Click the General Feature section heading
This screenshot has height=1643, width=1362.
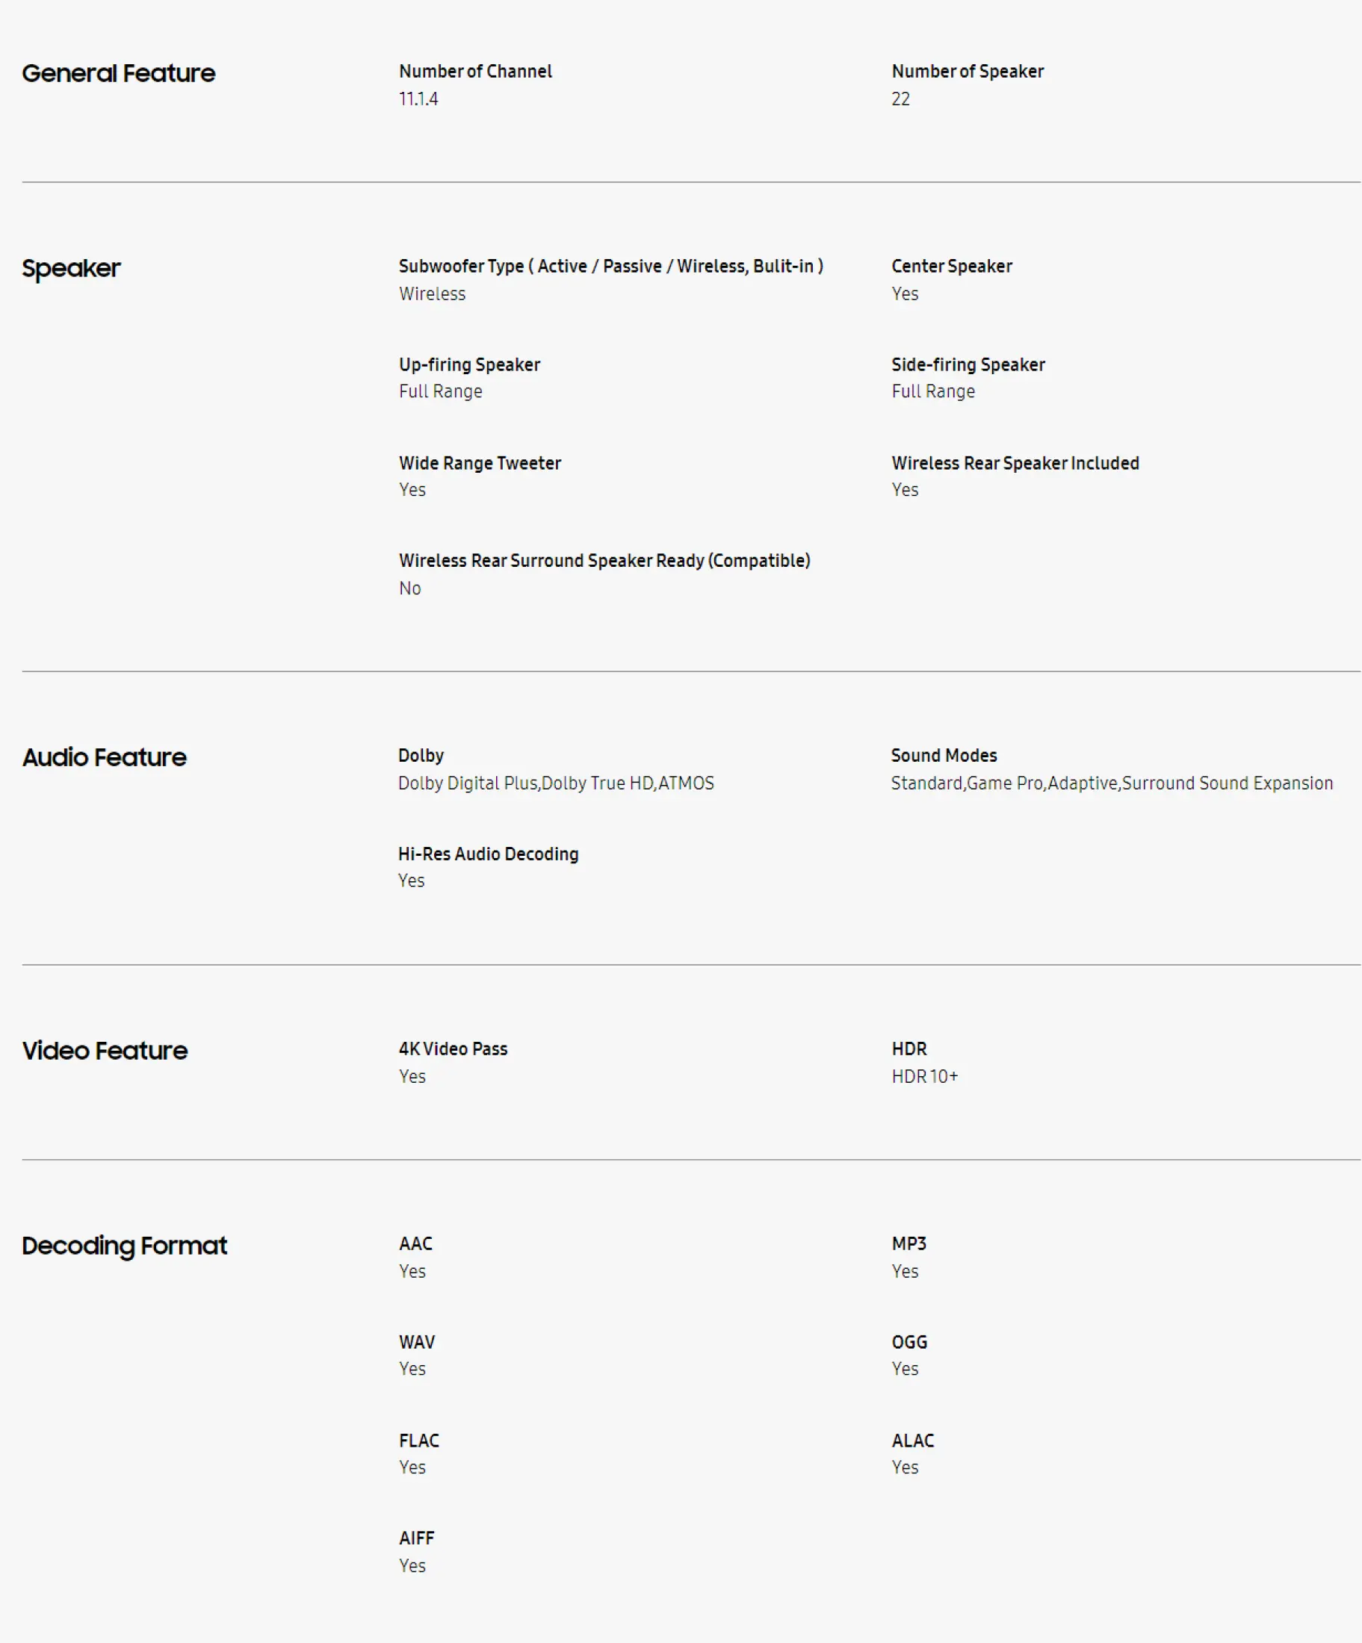(118, 73)
